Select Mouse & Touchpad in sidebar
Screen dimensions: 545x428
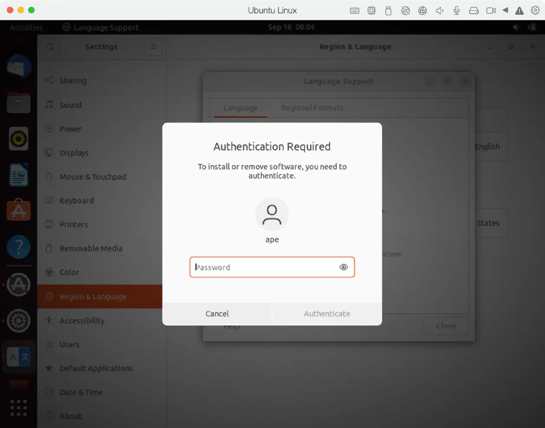102,177
